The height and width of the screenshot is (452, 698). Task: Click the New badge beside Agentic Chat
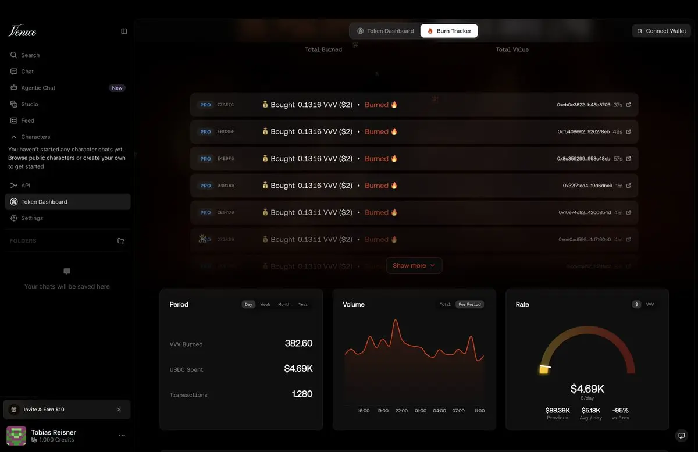117,88
